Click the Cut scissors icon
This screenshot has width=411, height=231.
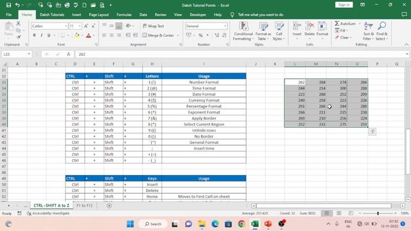click(x=19, y=24)
